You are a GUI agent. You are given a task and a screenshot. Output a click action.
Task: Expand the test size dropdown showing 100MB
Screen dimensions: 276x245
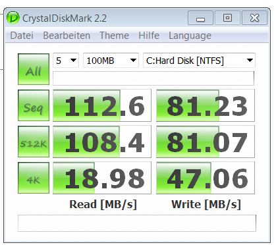pos(111,60)
